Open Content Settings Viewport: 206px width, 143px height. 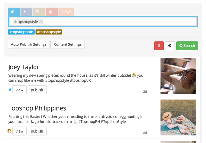click(68, 44)
